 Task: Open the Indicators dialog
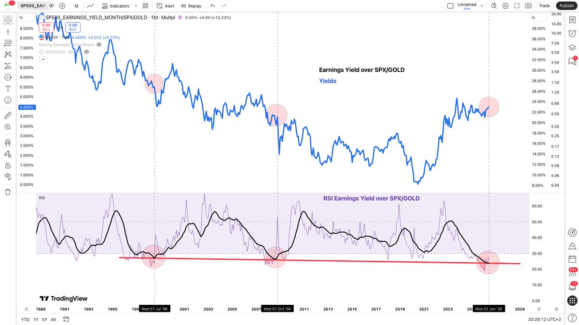point(115,6)
